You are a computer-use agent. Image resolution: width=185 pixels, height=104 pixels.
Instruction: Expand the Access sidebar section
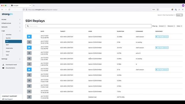tap(11, 19)
